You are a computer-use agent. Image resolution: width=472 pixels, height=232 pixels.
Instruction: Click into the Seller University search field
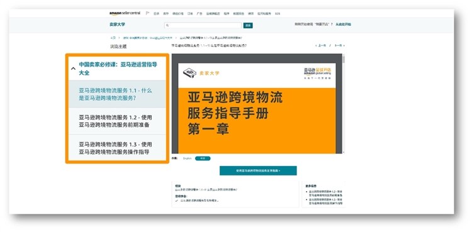tap(203, 25)
